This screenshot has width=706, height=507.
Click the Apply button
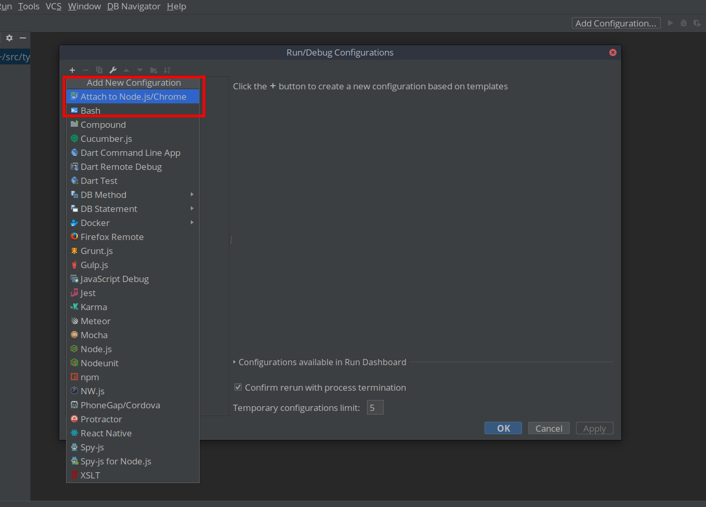coord(595,428)
